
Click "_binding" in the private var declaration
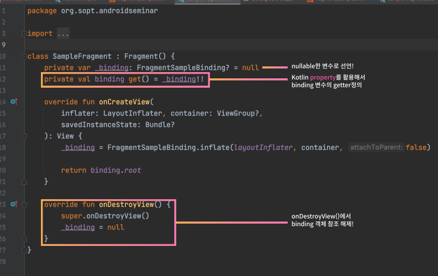coord(111,67)
